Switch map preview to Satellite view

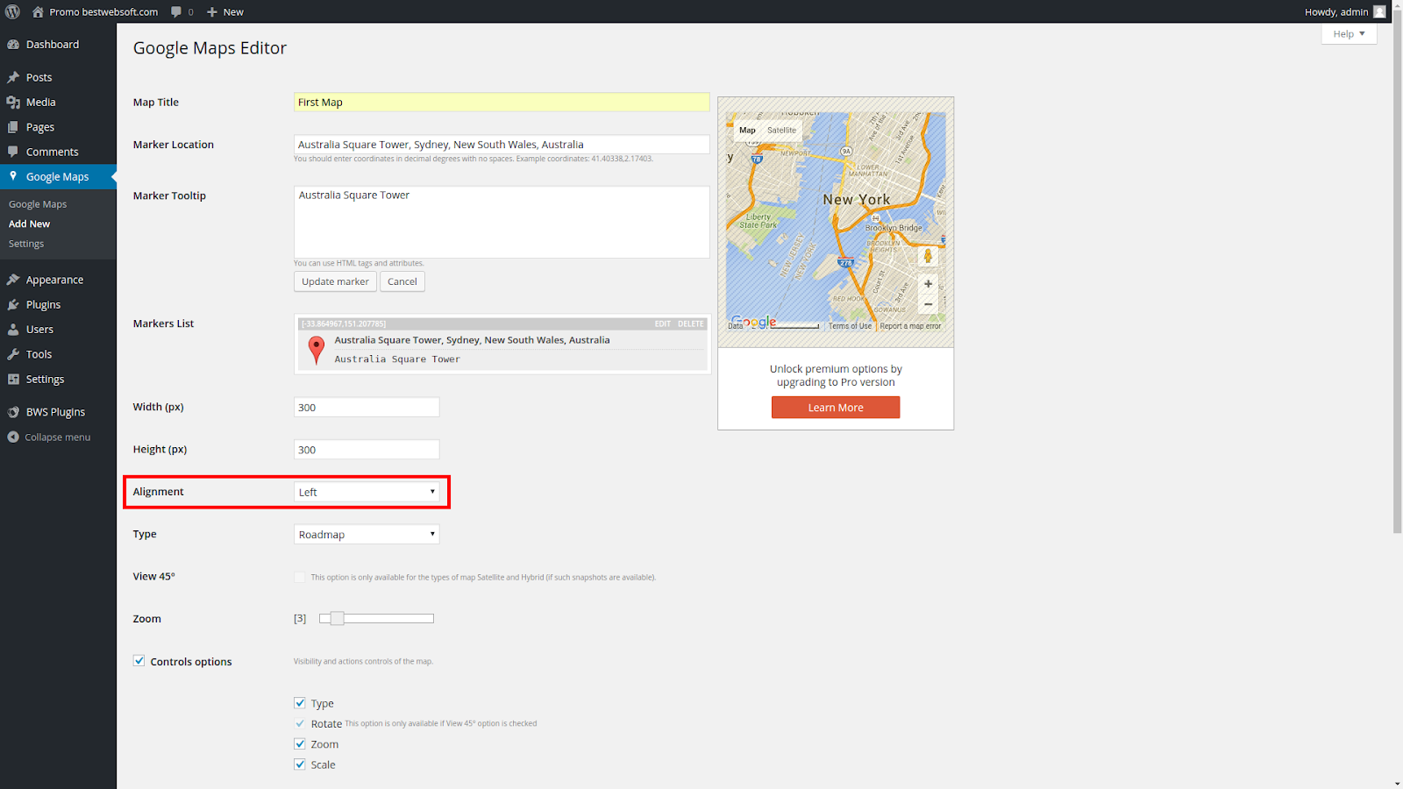tap(782, 130)
